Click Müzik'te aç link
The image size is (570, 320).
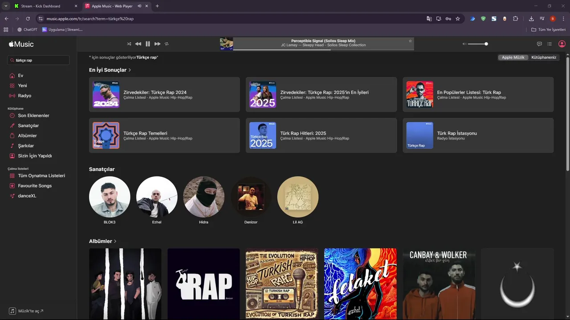27,311
